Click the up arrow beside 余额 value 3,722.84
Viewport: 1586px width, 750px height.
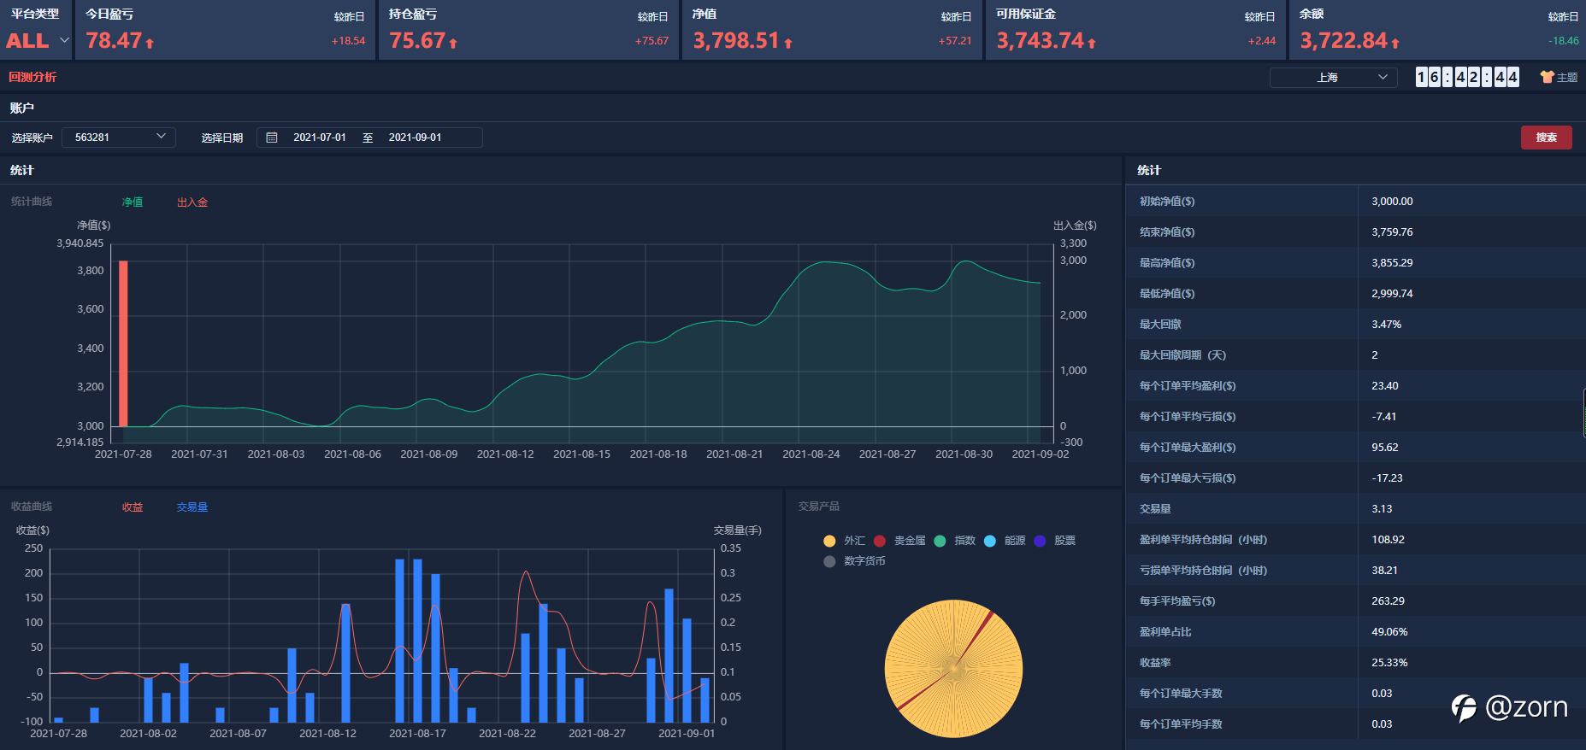tap(1395, 44)
